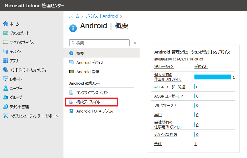Open すべてのサービス in sidebar
Image resolution: width=247 pixels, height=158 pixels.
(22, 42)
